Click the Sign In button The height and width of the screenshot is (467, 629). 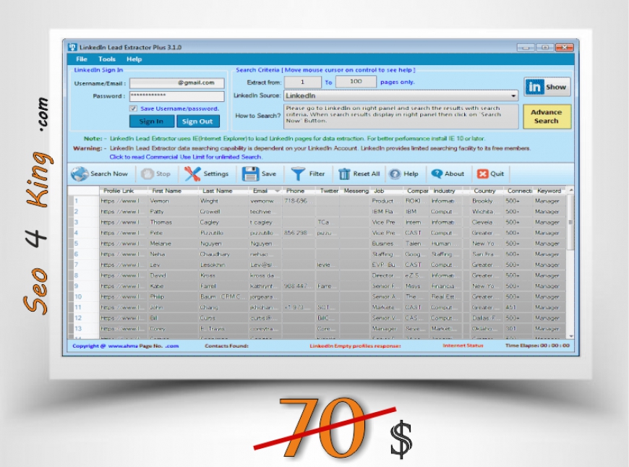coord(152,121)
